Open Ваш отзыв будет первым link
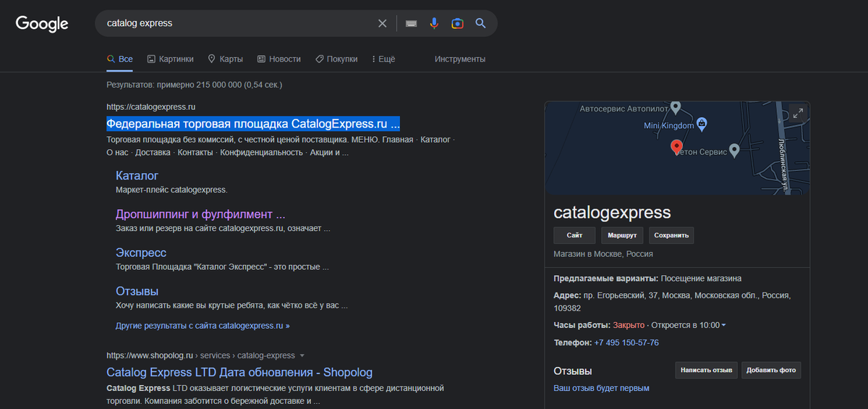The image size is (868, 409). tap(601, 388)
